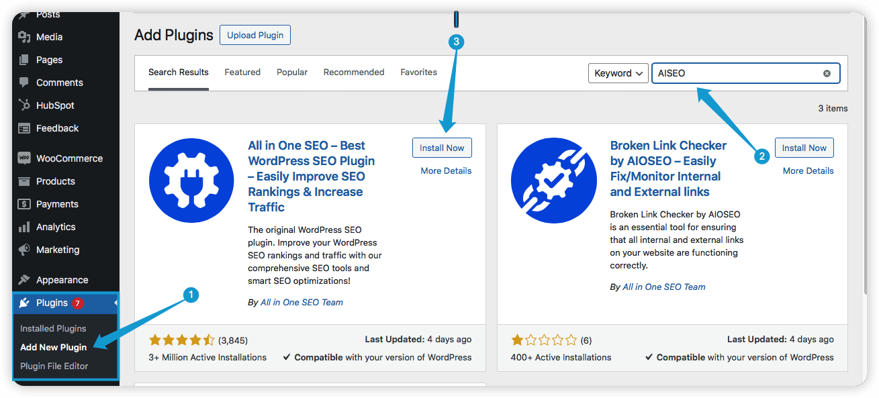Switch to the Popular tab
This screenshot has width=879, height=398.
point(292,72)
